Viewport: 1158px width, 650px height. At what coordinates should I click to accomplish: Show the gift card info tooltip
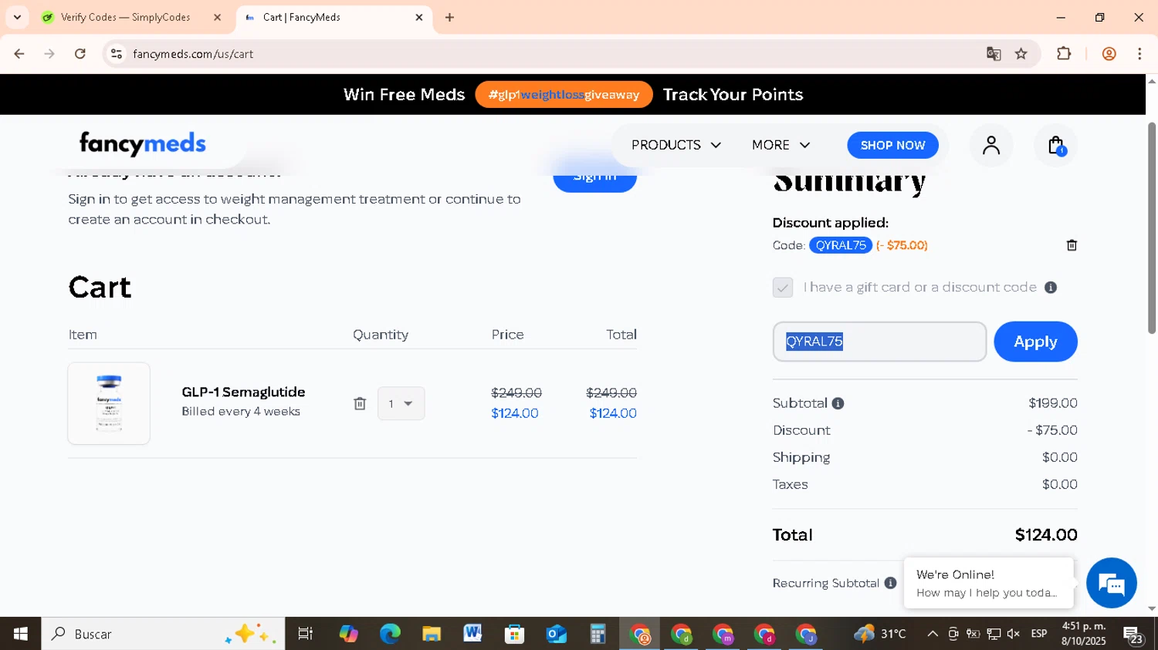click(1051, 288)
